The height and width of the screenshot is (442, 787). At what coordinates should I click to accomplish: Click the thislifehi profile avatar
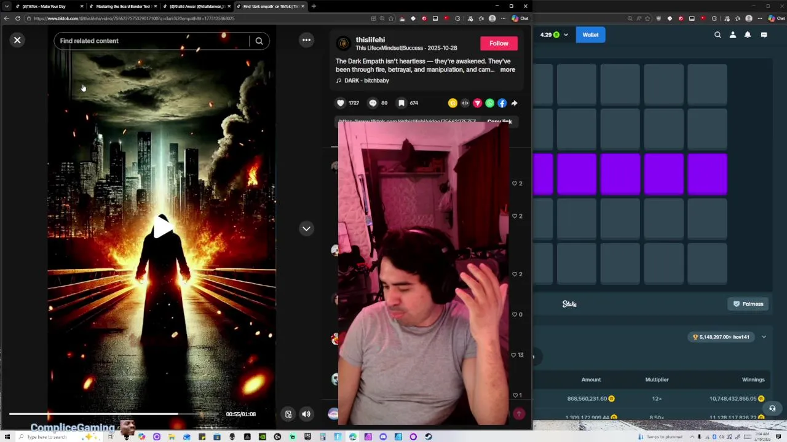(x=343, y=43)
